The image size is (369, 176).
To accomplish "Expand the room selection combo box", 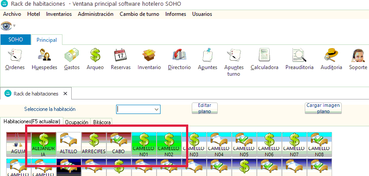I will (156, 109).
